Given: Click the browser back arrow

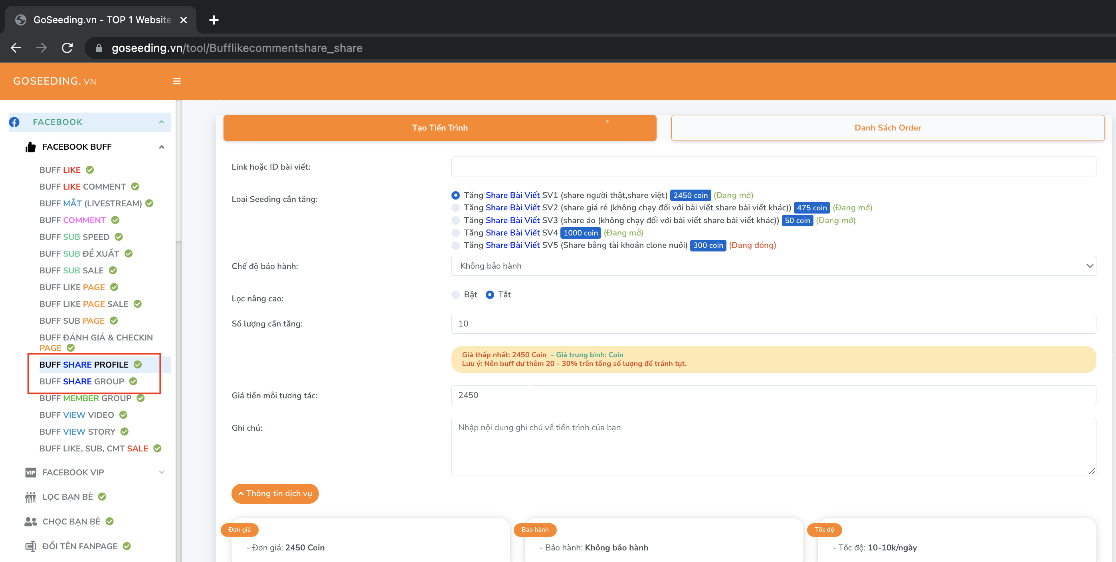Looking at the screenshot, I should click(x=16, y=47).
